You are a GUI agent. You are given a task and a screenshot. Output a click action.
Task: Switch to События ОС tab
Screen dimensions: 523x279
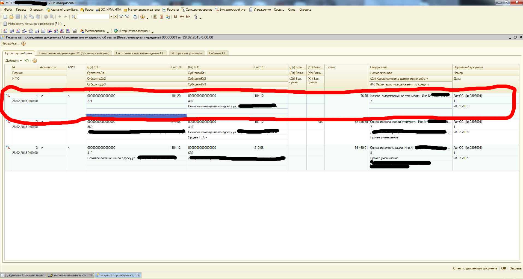pos(218,53)
